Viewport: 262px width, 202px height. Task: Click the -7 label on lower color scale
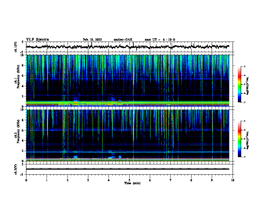244,157
